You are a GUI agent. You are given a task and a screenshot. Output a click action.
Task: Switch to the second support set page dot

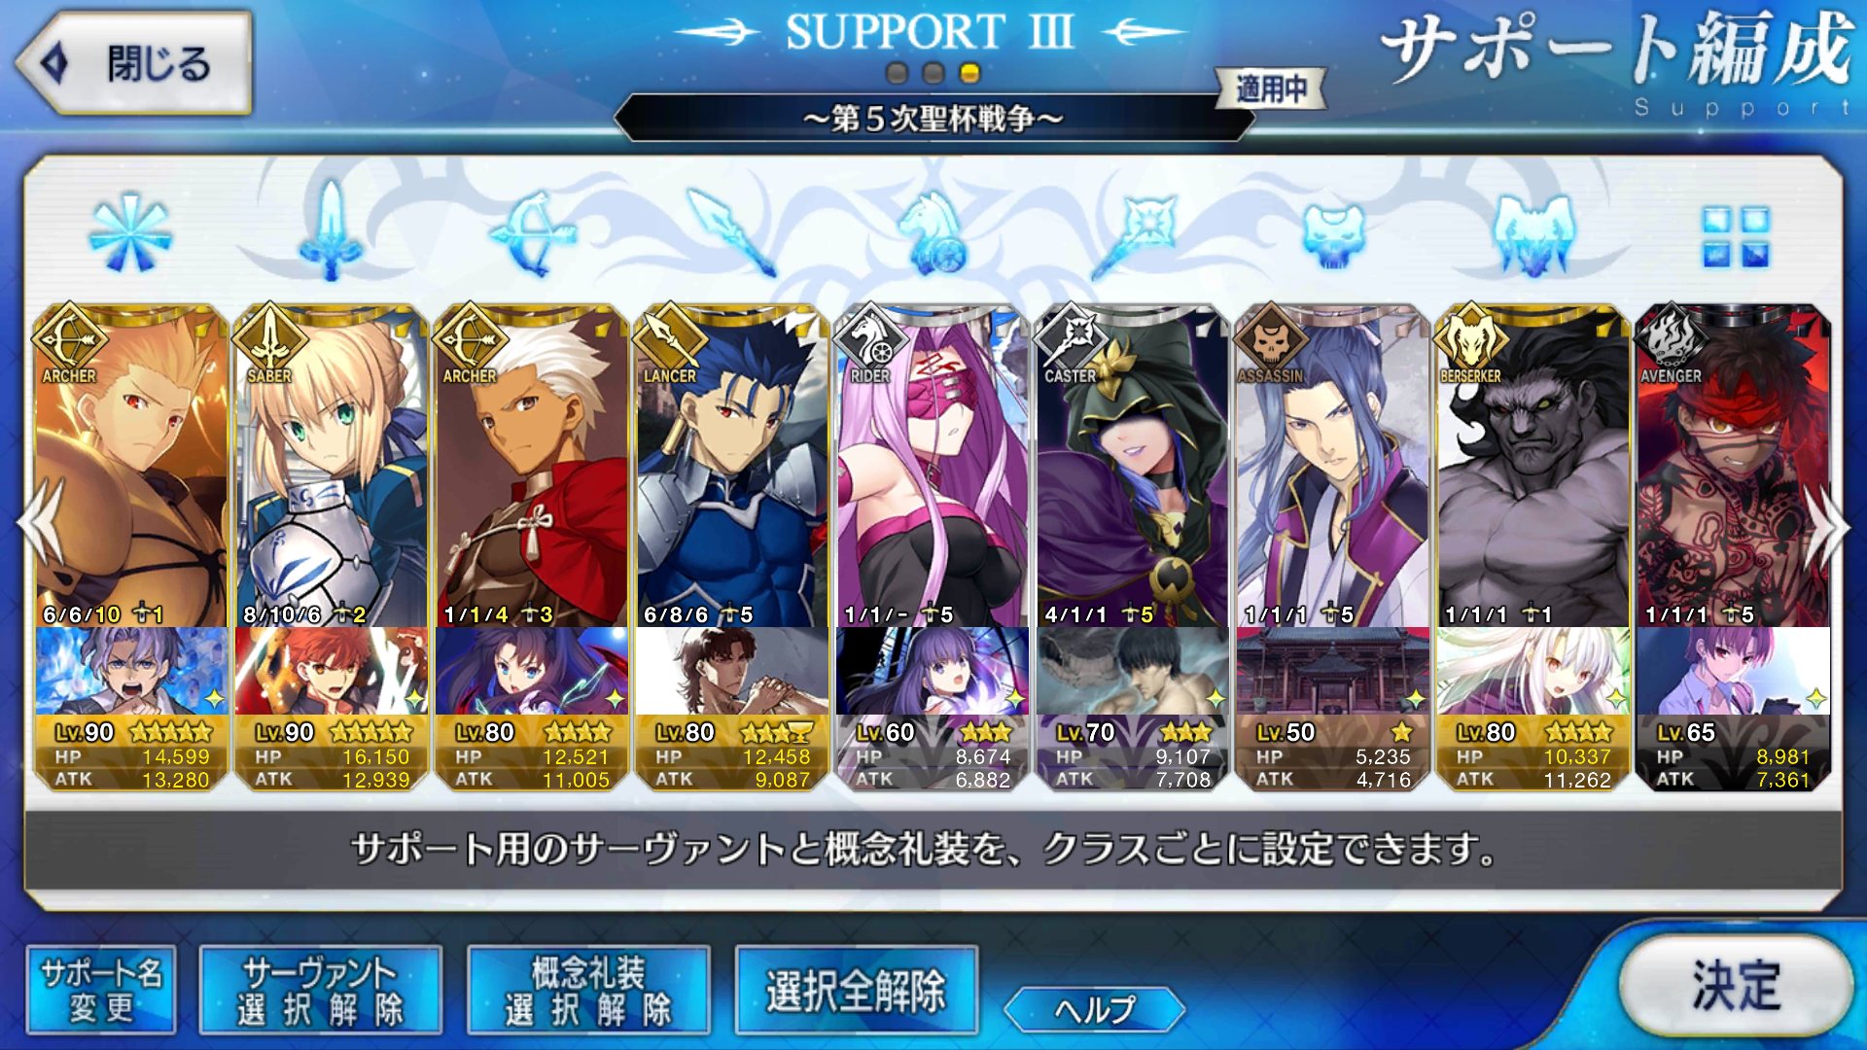click(x=933, y=73)
